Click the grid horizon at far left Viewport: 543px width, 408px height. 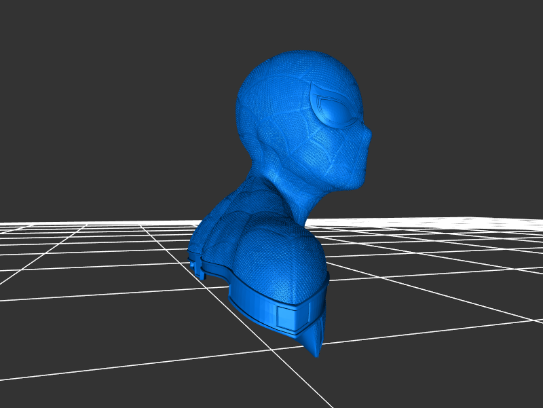click(x=27, y=224)
